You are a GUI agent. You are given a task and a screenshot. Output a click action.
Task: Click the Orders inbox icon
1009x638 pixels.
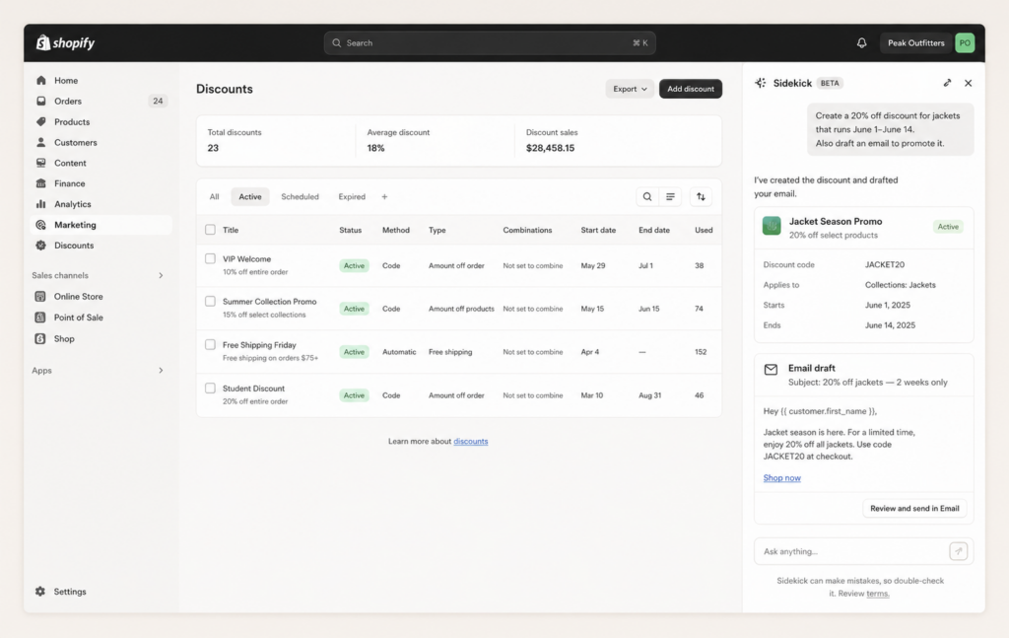[41, 102]
